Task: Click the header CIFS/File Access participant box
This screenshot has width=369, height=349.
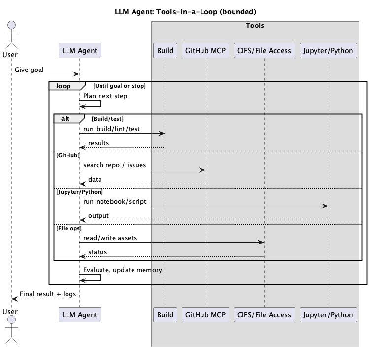Action: click(x=264, y=50)
